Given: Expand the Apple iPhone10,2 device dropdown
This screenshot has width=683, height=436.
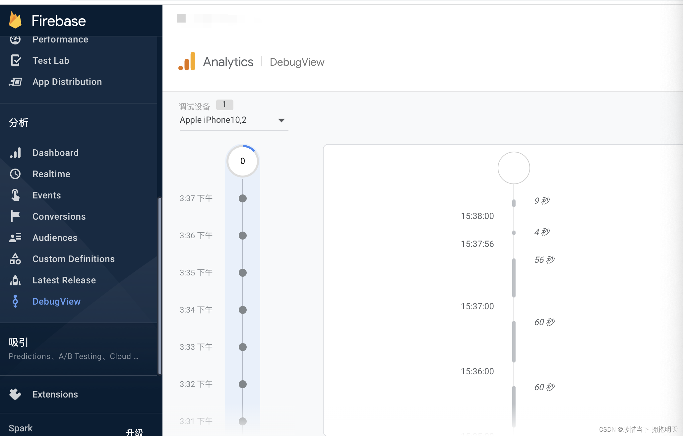Looking at the screenshot, I should (281, 120).
